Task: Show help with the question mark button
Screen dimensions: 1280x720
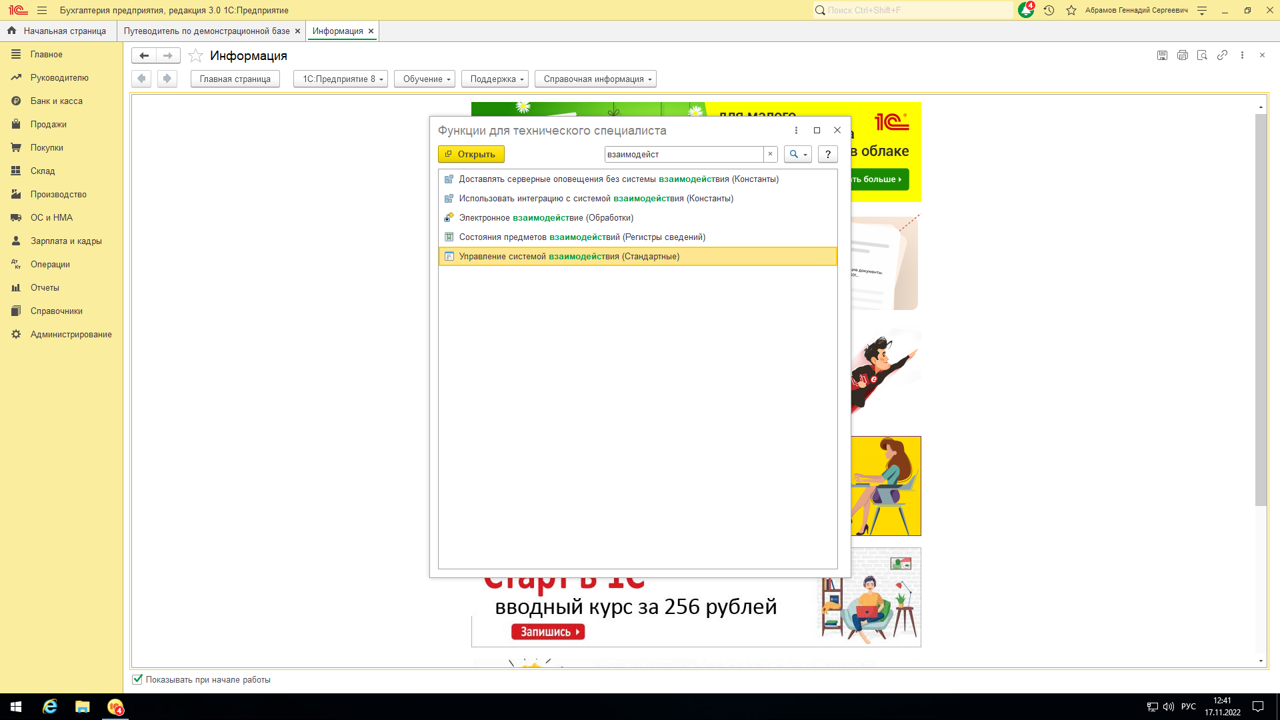Action: tap(828, 154)
